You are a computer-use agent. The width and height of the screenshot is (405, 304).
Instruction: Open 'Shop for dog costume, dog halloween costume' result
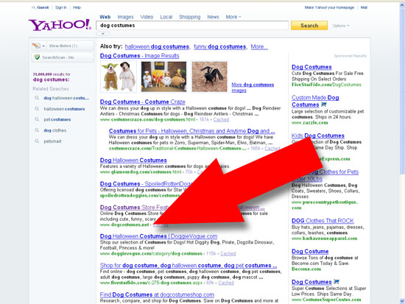(189, 265)
